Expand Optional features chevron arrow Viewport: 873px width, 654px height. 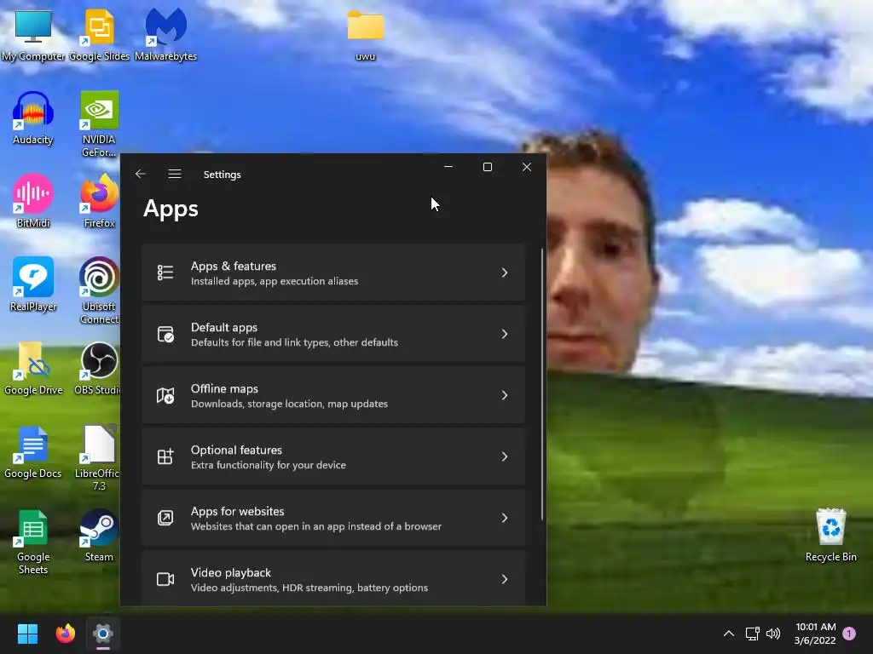[505, 456]
